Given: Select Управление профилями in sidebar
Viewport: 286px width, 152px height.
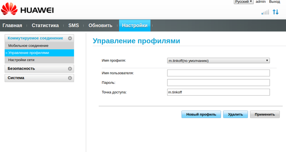Looking at the screenshot, I should 39,53.
